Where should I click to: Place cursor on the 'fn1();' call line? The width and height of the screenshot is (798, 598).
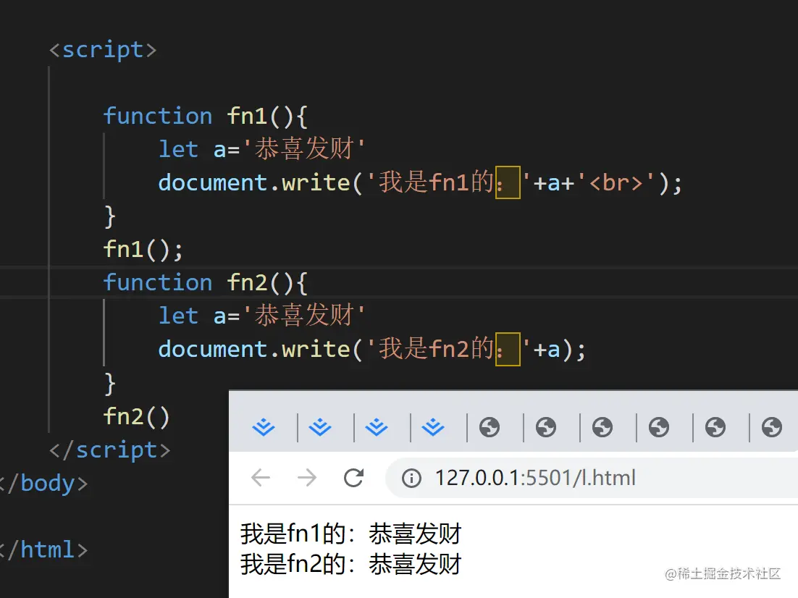tap(143, 249)
